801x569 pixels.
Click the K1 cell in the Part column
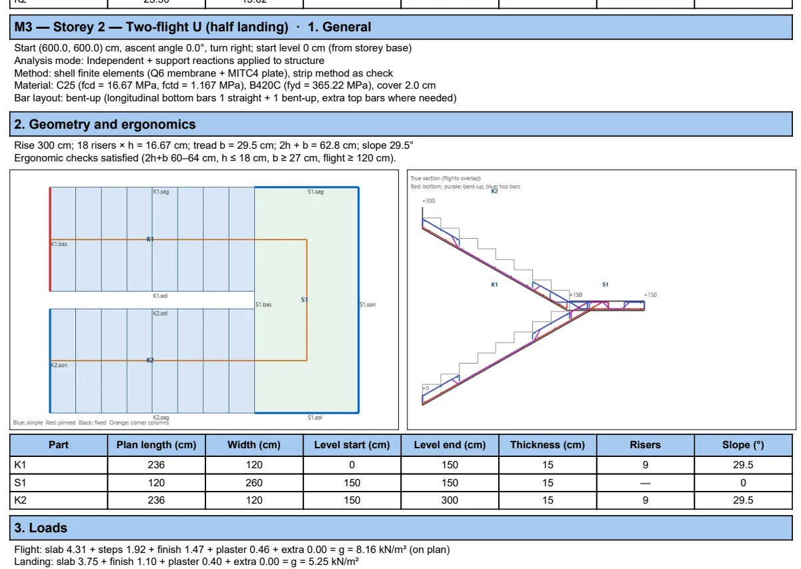click(59, 465)
